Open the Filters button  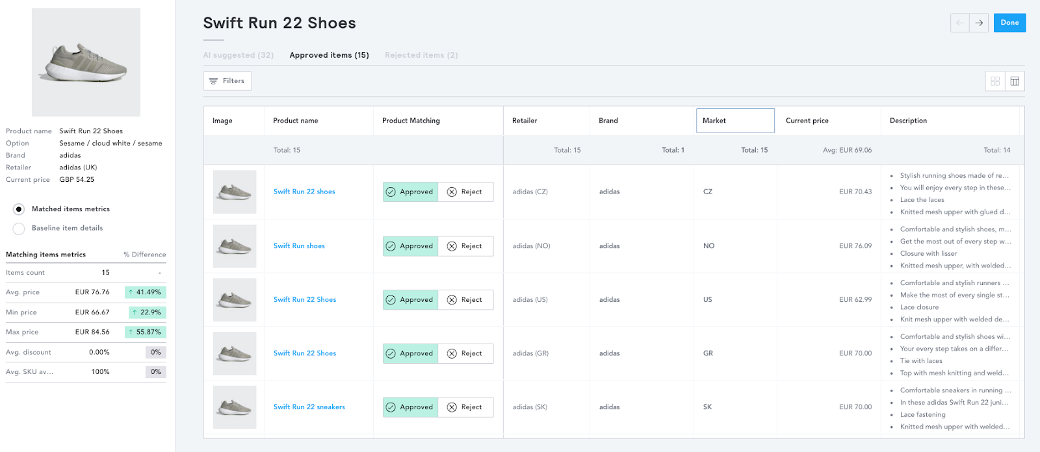(x=227, y=81)
